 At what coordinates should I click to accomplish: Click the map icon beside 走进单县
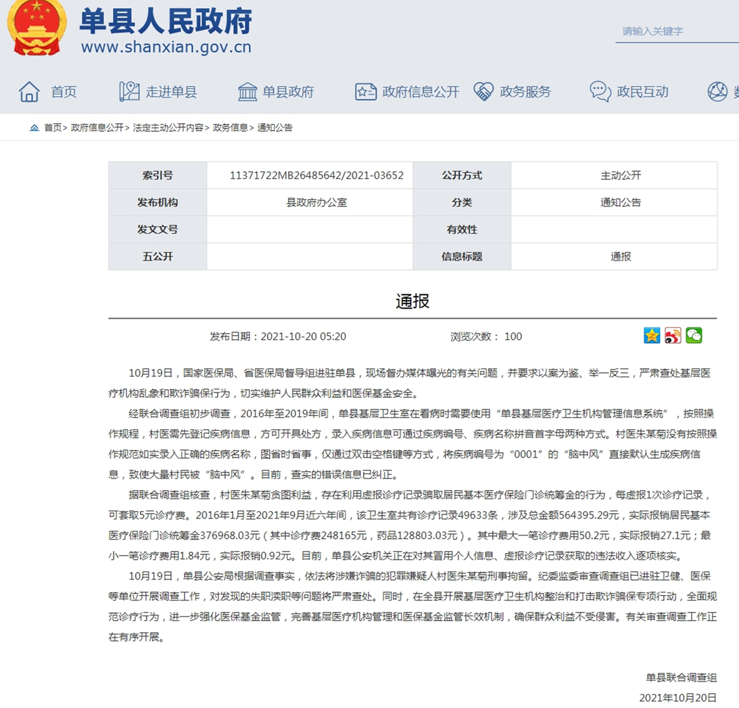pos(129,91)
